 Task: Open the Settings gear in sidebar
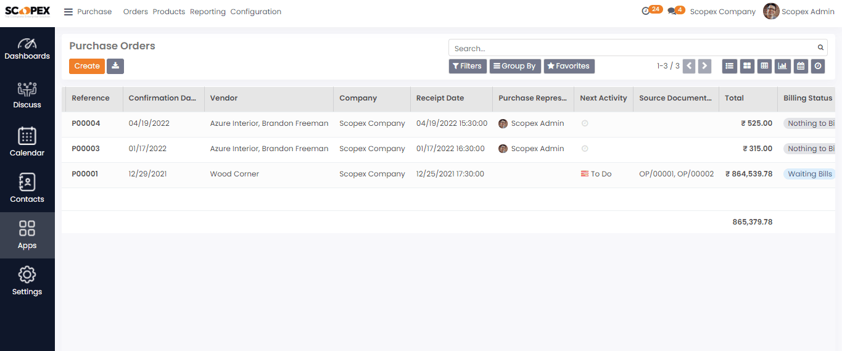click(x=27, y=281)
